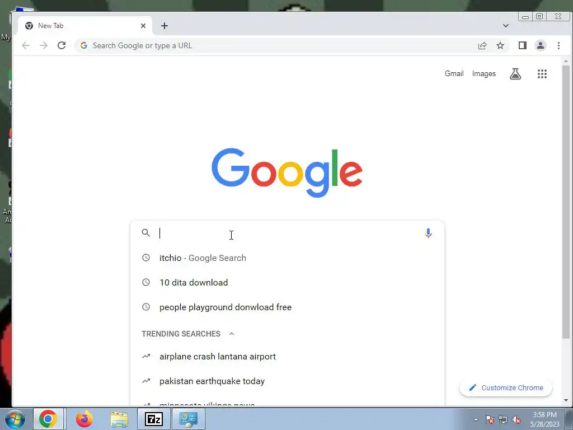Open the Google apps grid
The width and height of the screenshot is (573, 430).
click(x=542, y=74)
